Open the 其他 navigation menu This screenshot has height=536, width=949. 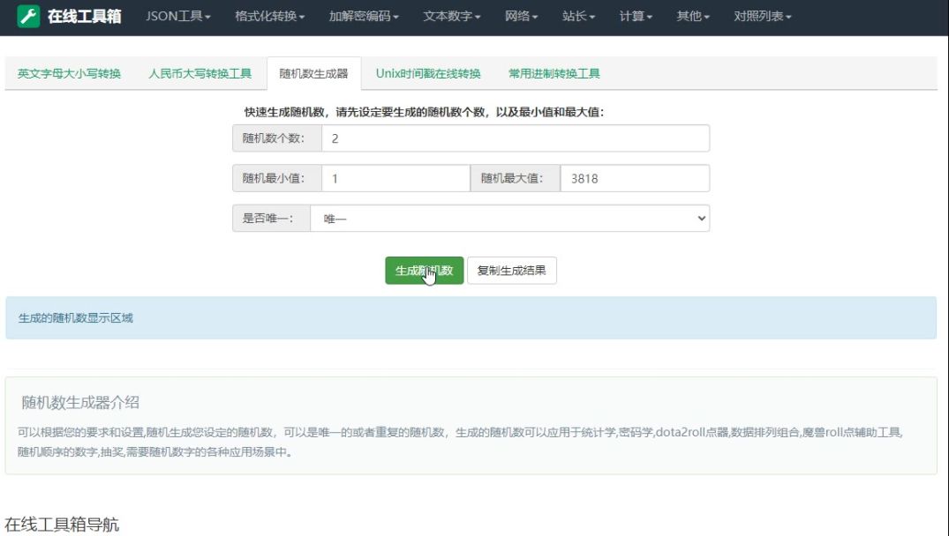point(693,17)
